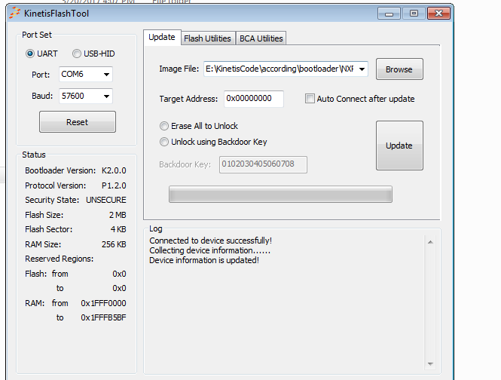The width and height of the screenshot is (501, 380).
Task: Click the Log scroll up arrow
Action: pyautogui.click(x=430, y=242)
